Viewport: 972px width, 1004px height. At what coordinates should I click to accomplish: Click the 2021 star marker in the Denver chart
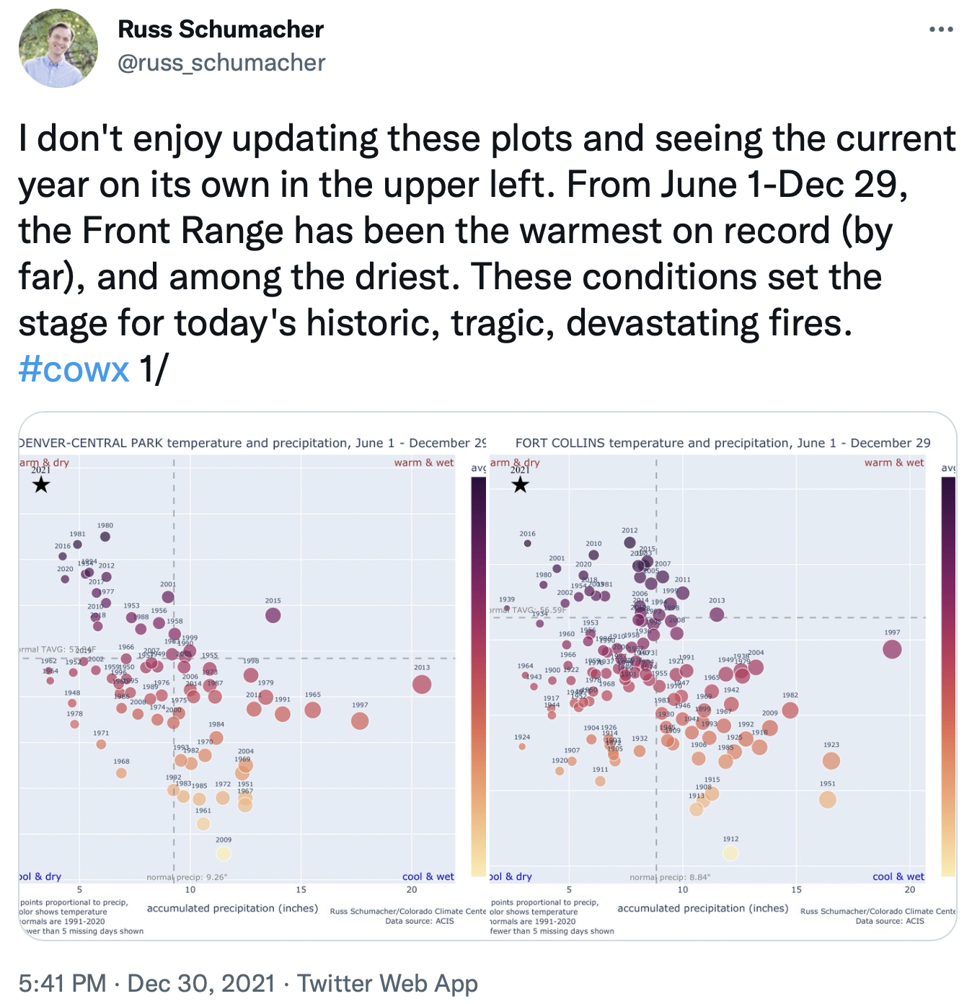tap(41, 485)
